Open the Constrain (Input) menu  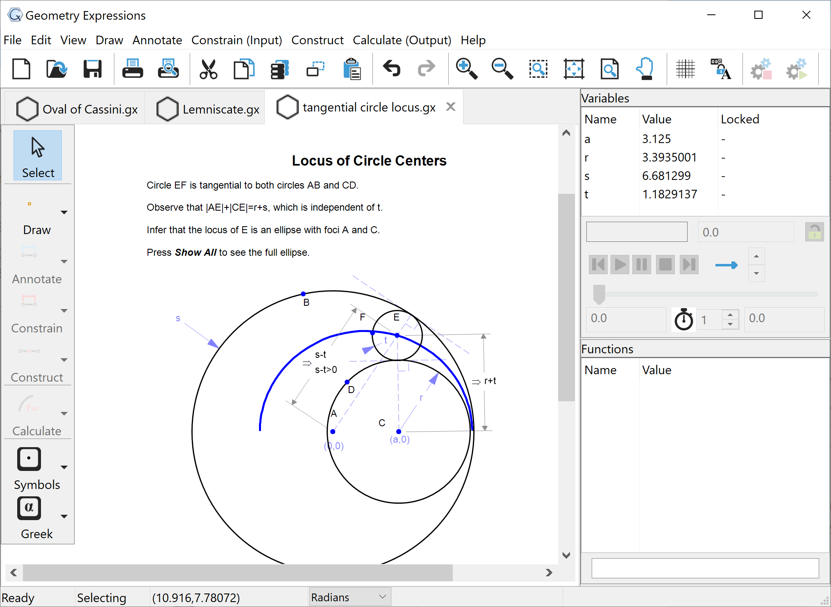(x=236, y=40)
